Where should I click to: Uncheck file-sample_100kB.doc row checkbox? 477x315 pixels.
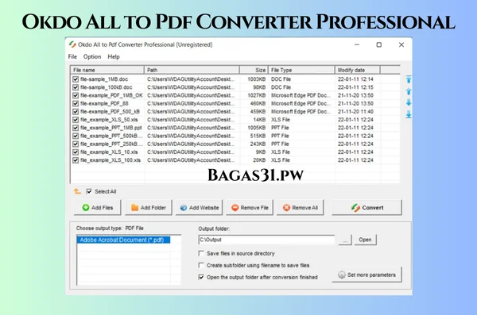[x=76, y=87]
